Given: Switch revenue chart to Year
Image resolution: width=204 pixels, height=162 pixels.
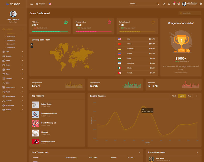Looking at the screenshot, I should coord(189,96).
